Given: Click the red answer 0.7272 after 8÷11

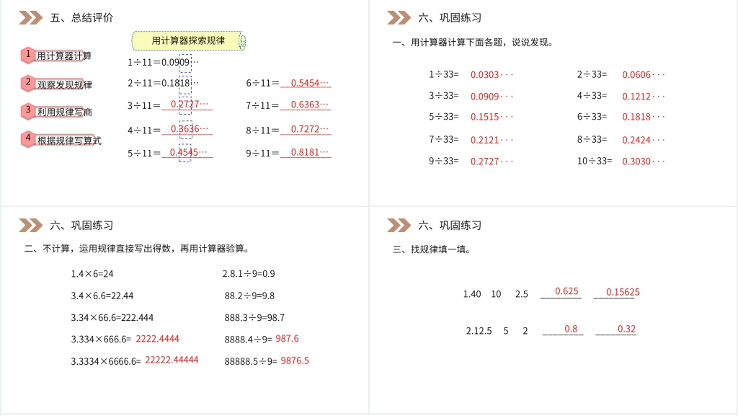Looking at the screenshot, I should (x=310, y=129).
